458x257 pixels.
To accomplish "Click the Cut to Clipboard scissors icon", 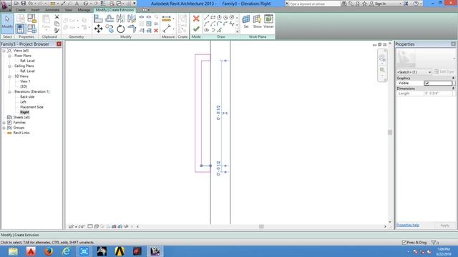I will pyautogui.click(x=57, y=17).
